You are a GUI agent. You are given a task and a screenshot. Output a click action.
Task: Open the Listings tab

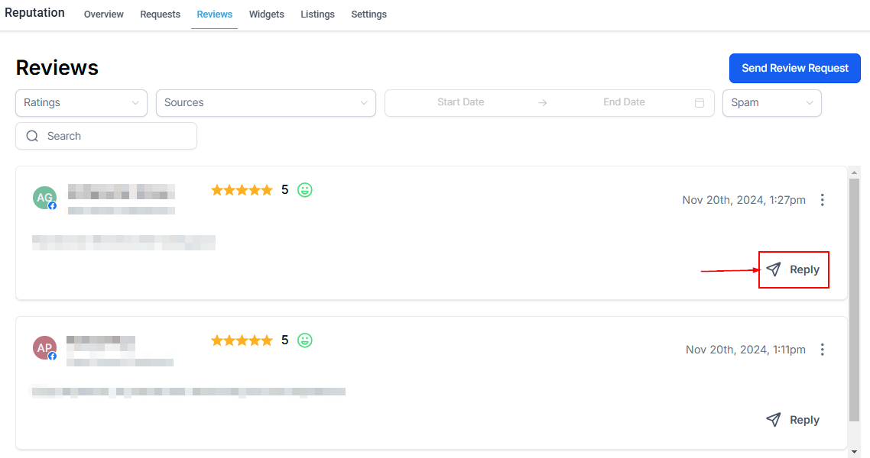[317, 15]
